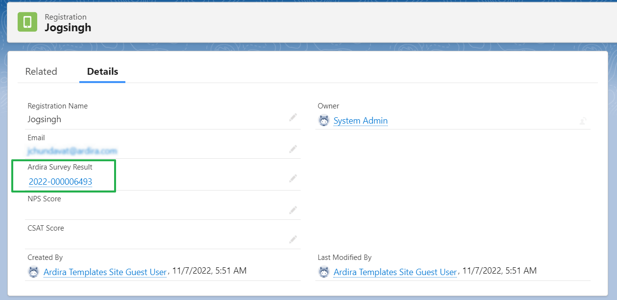Click the edit pencil for NPS Score
617x300 pixels.
coord(293,210)
